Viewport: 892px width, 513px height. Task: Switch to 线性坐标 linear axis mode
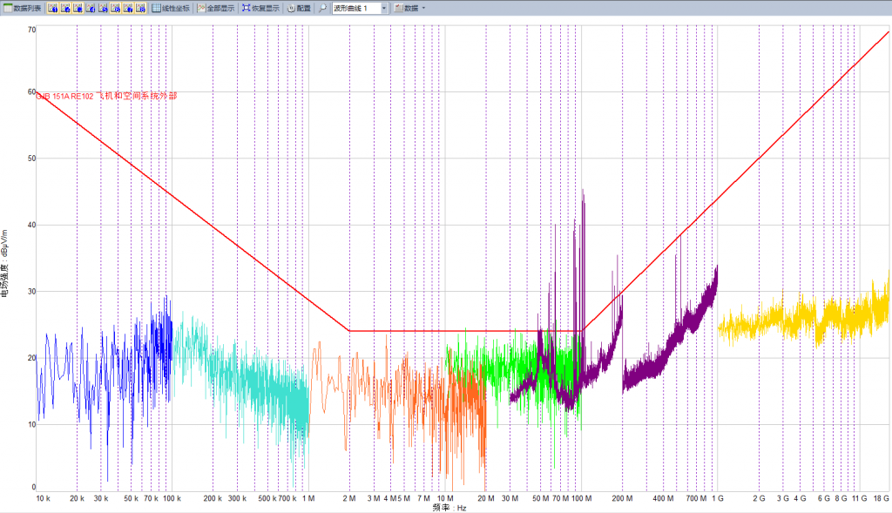[170, 8]
